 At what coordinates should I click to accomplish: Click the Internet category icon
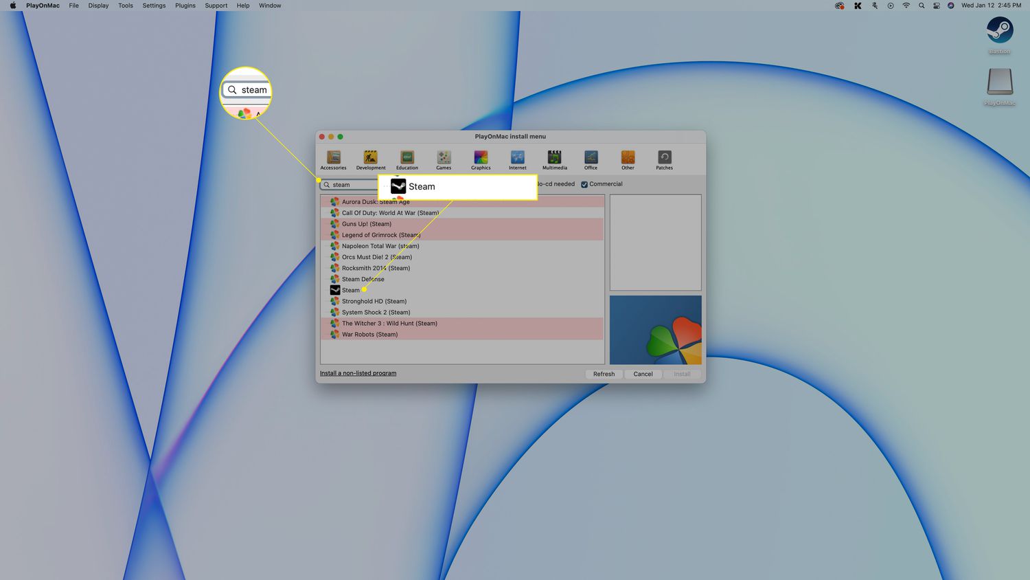[517, 159]
